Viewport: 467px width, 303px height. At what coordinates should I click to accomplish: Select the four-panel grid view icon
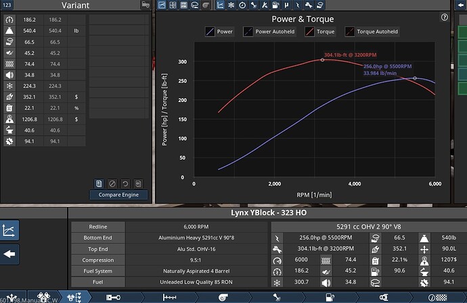173,5
